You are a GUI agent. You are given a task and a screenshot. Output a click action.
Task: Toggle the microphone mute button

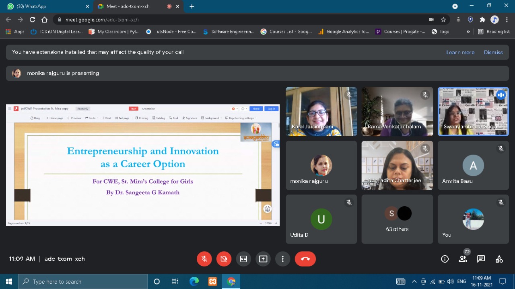pyautogui.click(x=204, y=259)
